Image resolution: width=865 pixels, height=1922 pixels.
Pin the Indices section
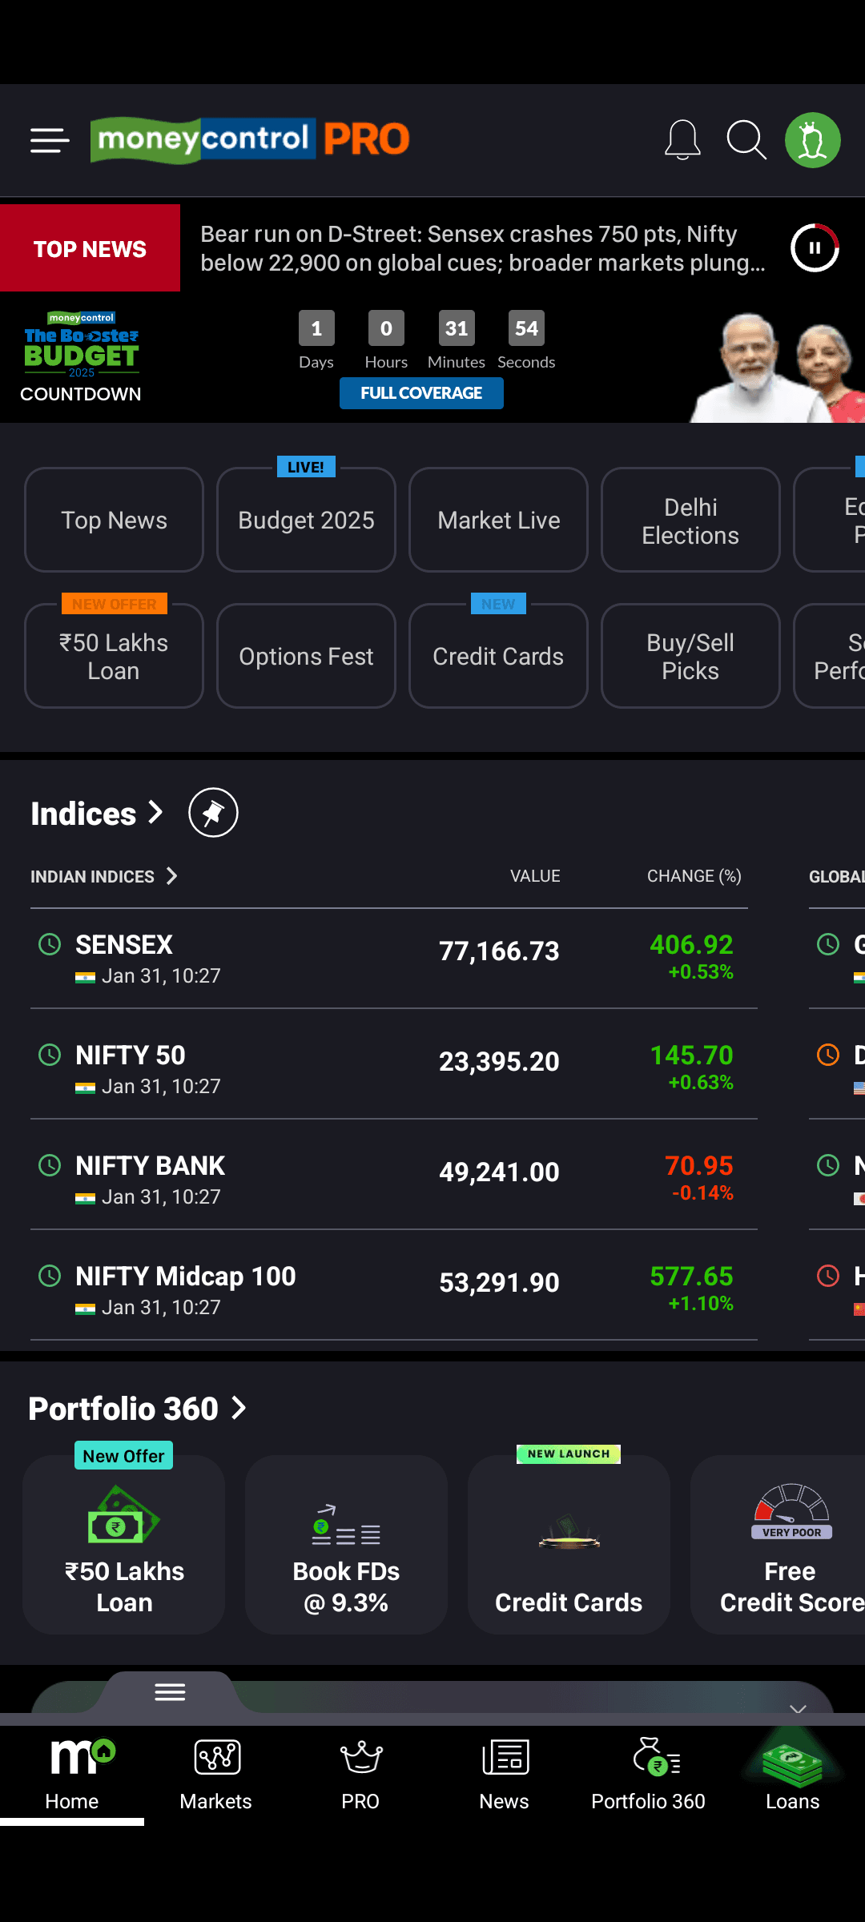[x=213, y=813]
